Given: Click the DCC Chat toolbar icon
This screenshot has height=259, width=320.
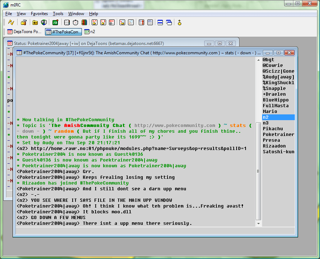Looking at the screenshot, I should pyautogui.click(x=103, y=22).
